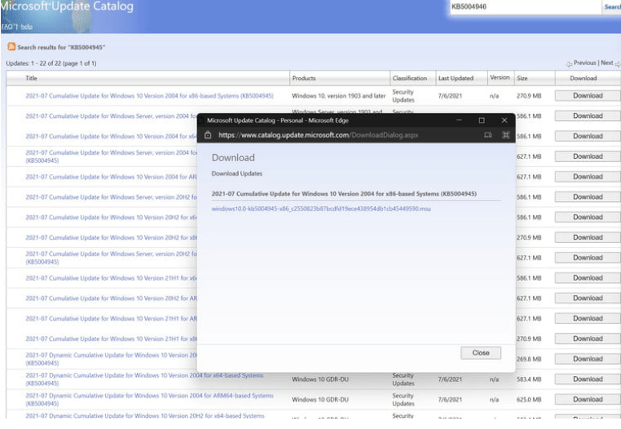Sort results by the Title column
The width and height of the screenshot is (621, 429).
click(31, 78)
